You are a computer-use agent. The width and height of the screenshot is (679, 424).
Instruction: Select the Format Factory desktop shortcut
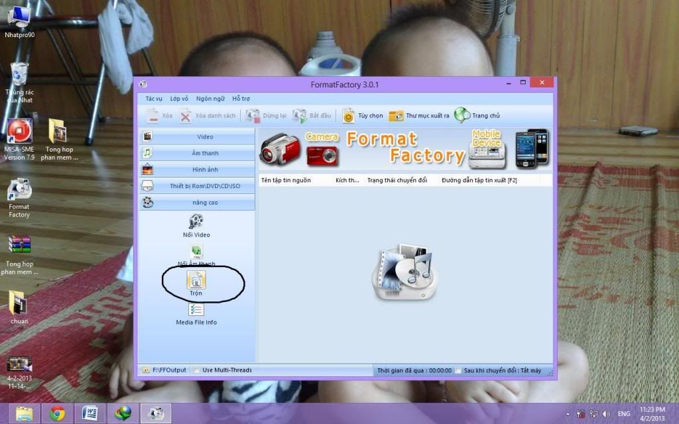tap(19, 197)
